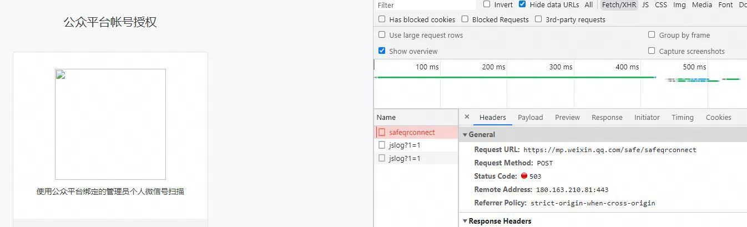Click the 200 ms timeline marker
The image size is (747, 227).
[494, 67]
